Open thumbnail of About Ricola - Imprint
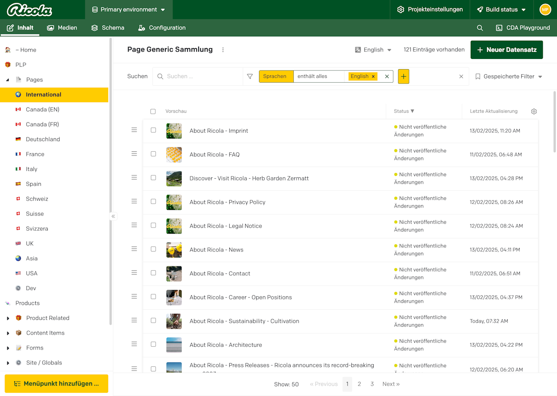This screenshot has height=396, width=557. (x=174, y=131)
